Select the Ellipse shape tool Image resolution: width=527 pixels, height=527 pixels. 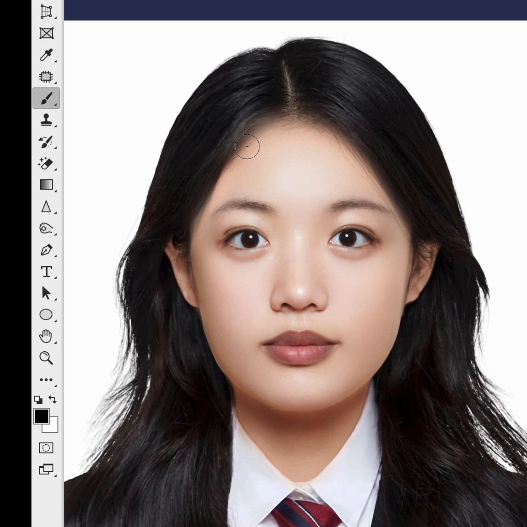pyautogui.click(x=46, y=315)
